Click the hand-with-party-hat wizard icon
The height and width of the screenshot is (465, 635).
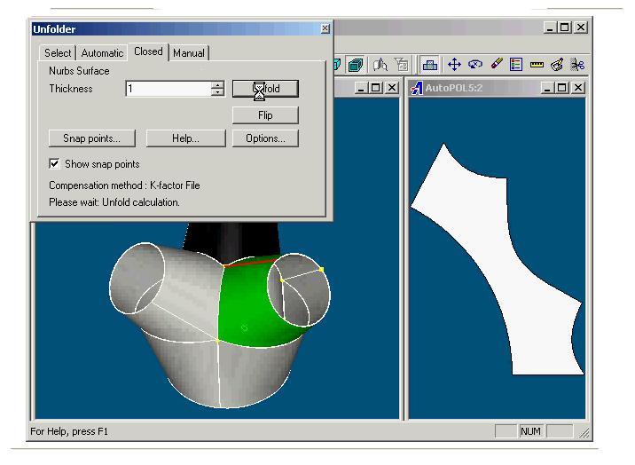[557, 65]
